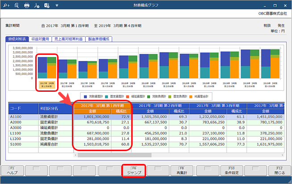Click the 純資産合計 row name cell
The image size is (292, 184).
pyautogui.click(x=56, y=144)
